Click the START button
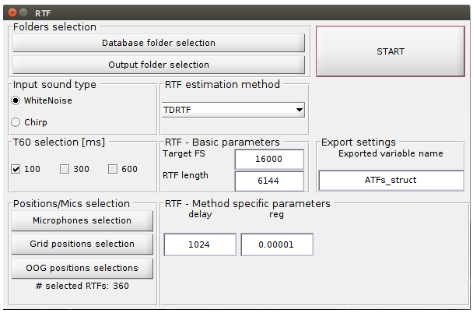 tap(390, 51)
